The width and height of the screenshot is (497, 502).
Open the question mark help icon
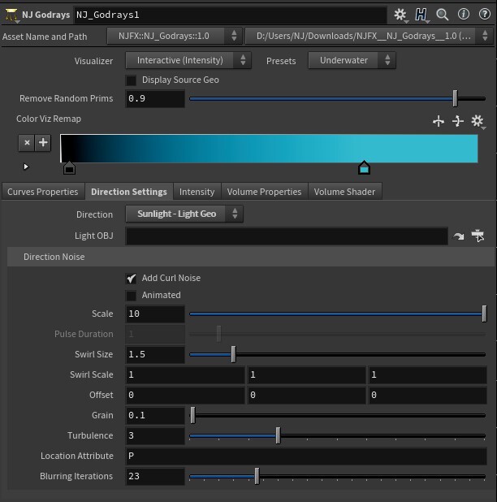485,14
